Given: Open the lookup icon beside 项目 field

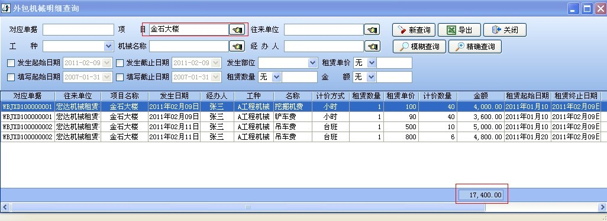Looking at the screenshot, I should (x=237, y=30).
